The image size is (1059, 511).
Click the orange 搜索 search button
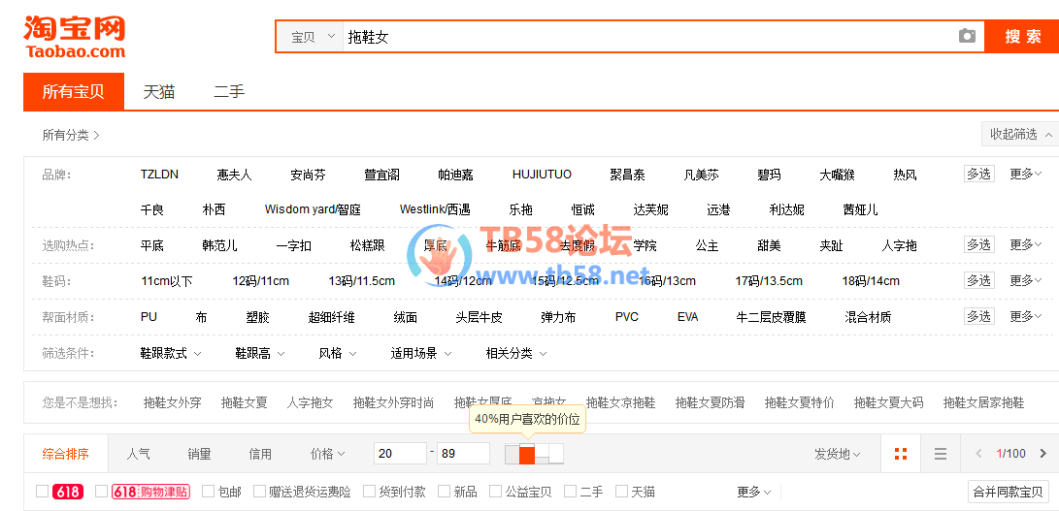[1022, 37]
